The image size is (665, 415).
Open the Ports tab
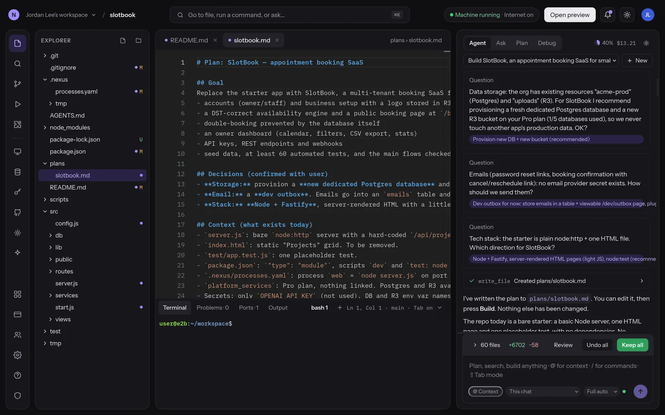249,308
